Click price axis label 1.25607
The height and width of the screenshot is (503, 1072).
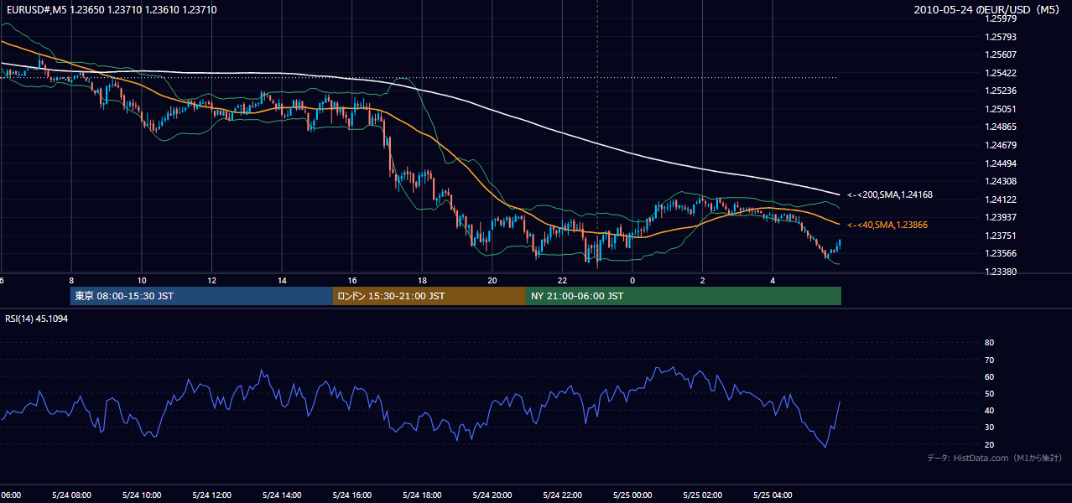pos(1001,54)
